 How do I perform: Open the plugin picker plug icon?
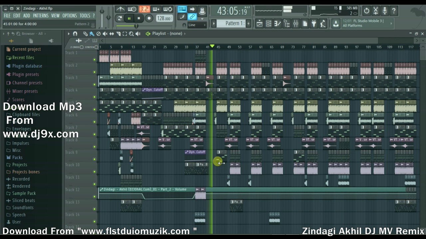(x=314, y=24)
